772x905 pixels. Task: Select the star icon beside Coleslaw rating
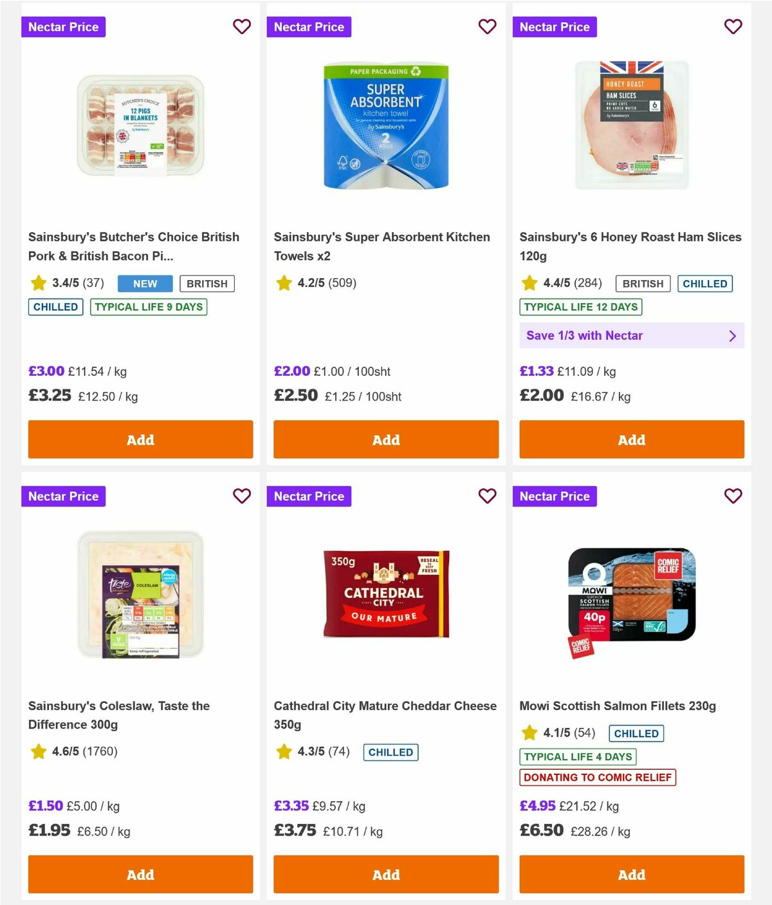coord(38,751)
